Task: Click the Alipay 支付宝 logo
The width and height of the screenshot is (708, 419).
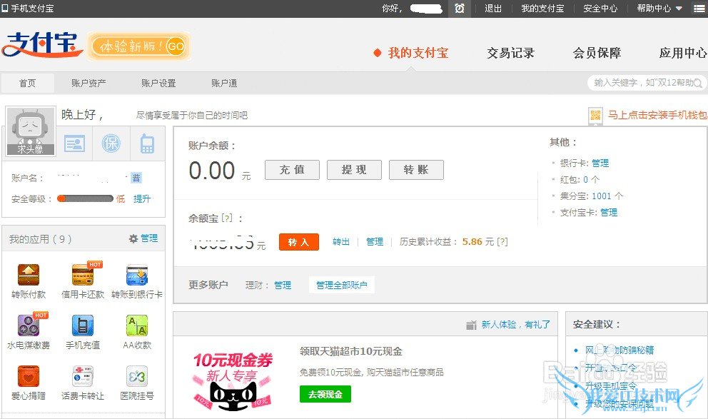Action: (x=42, y=45)
